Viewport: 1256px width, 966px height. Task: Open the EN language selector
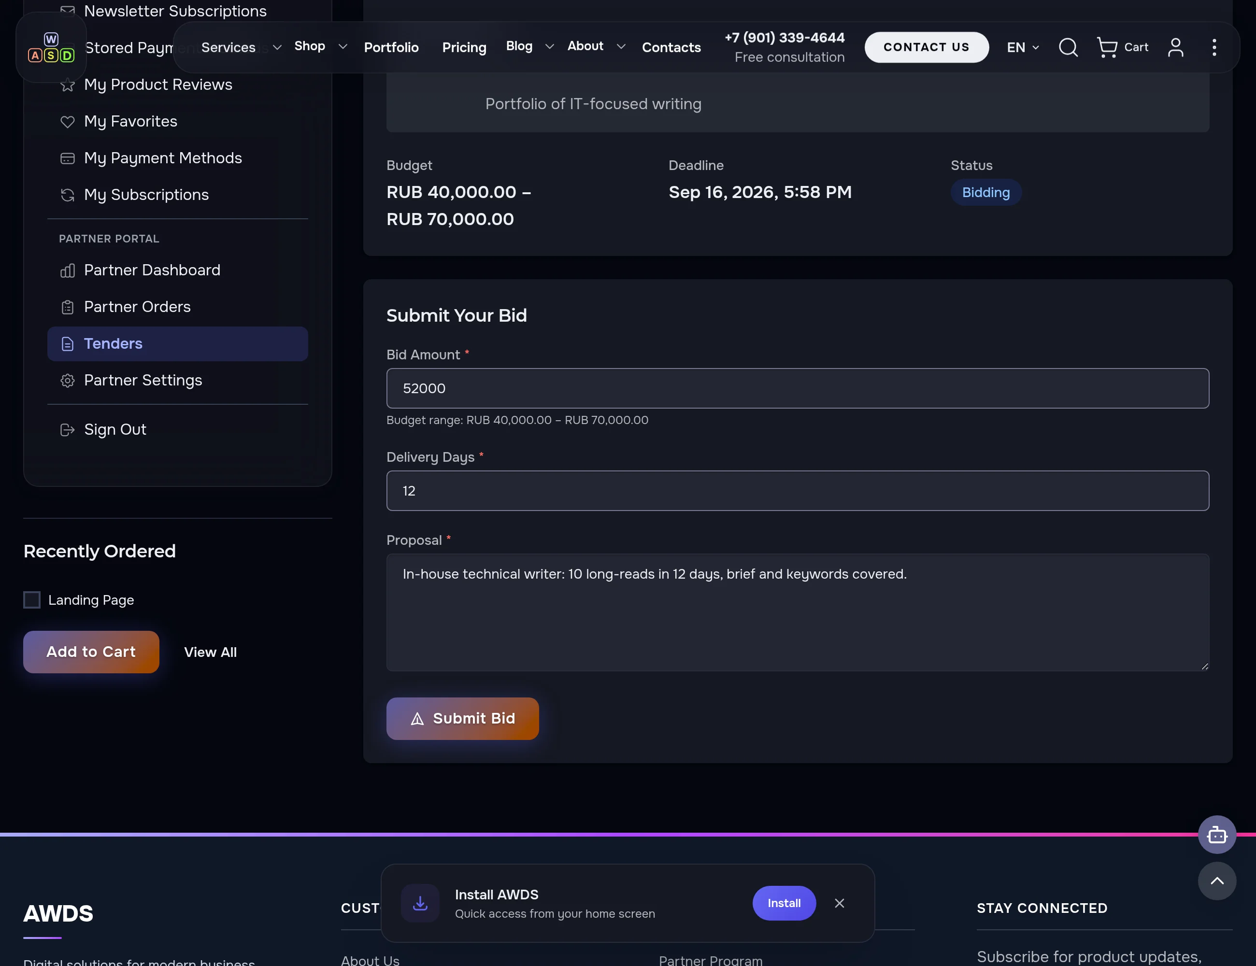(1023, 48)
